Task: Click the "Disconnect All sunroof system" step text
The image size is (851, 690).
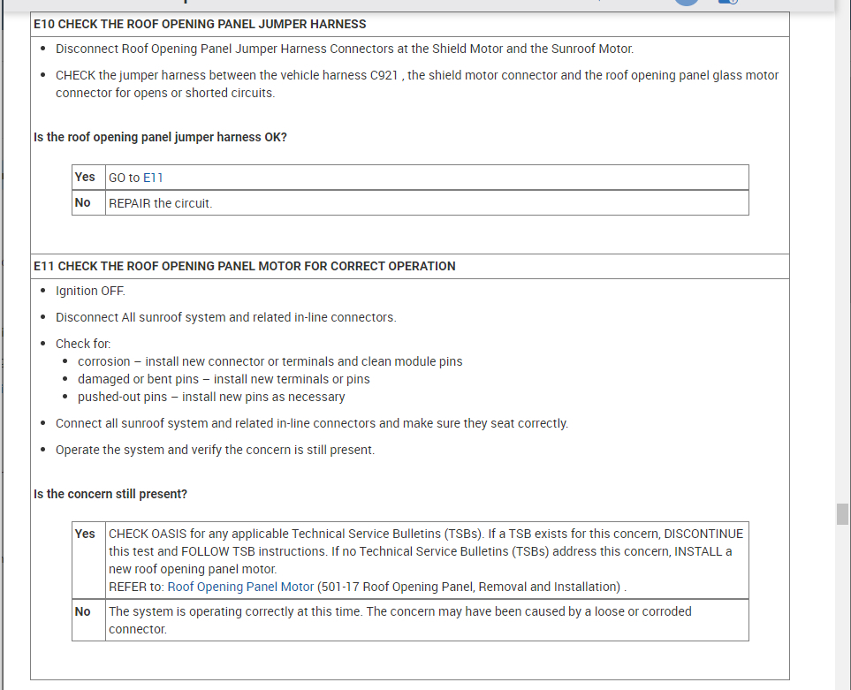Action: tap(225, 317)
